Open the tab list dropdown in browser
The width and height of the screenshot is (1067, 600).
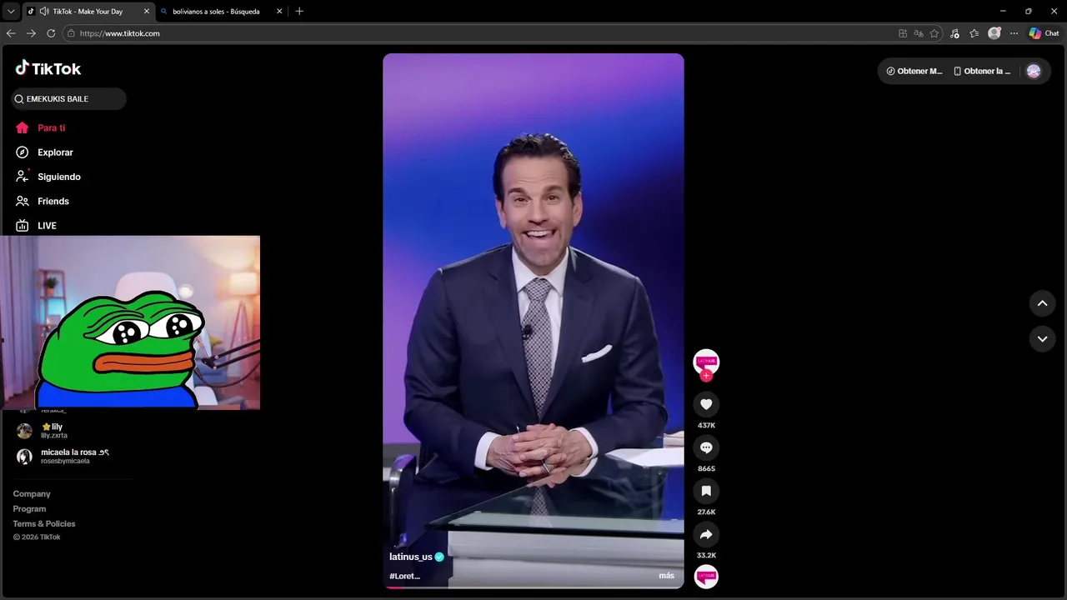point(11,12)
